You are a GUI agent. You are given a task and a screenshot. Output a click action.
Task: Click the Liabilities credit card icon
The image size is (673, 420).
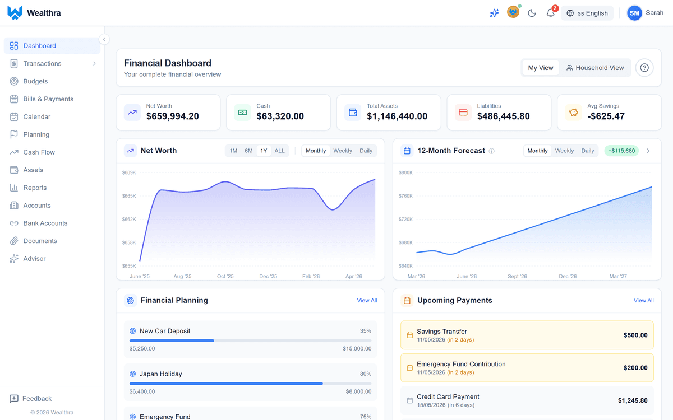click(463, 112)
